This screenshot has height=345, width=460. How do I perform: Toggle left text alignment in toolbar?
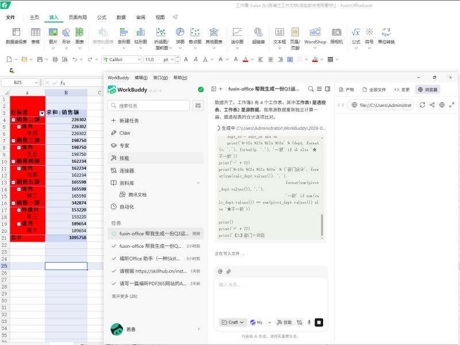tap(260, 60)
